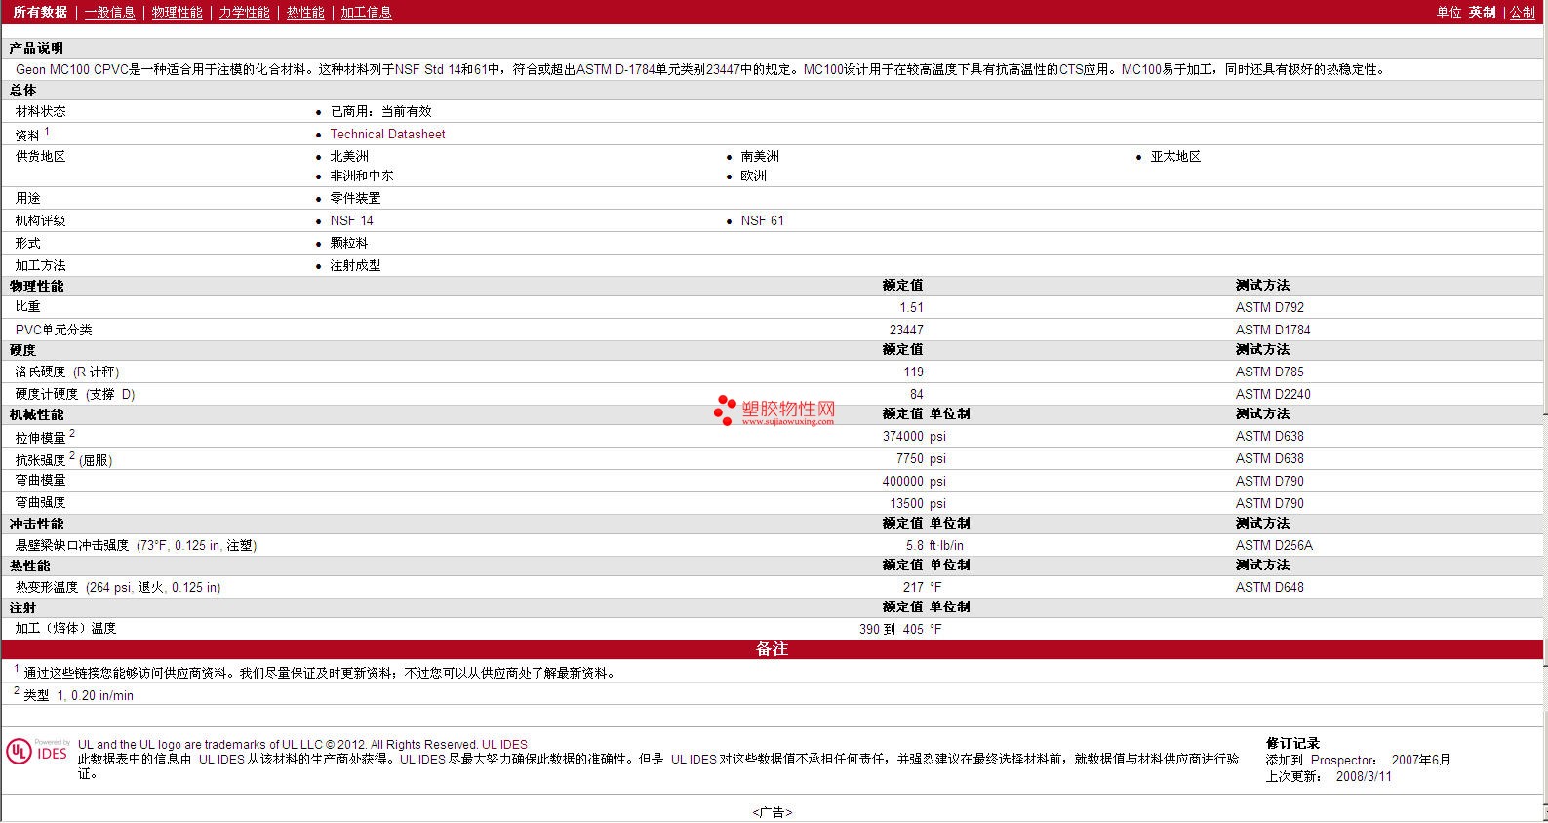Image resolution: width=1548 pixels, height=823 pixels.
Task: Click the 抗张强度 value 7750 psi
Action: [921, 459]
